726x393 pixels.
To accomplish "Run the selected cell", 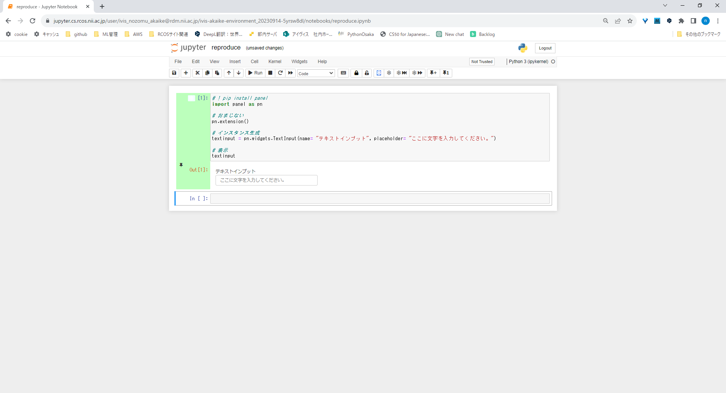I will [255, 73].
